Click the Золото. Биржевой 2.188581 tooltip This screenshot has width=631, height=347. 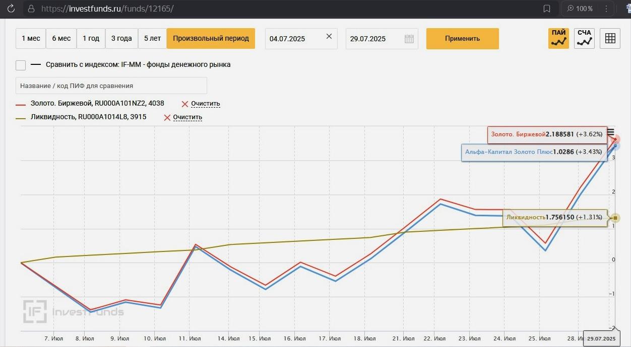tap(547, 135)
